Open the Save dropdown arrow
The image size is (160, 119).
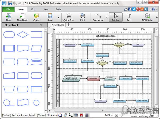click(59, 17)
